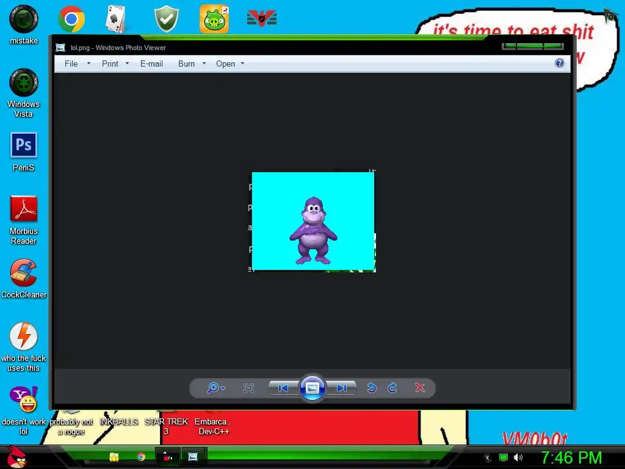The width and height of the screenshot is (625, 469).
Task: Go to the previous photo
Action: tap(283, 388)
